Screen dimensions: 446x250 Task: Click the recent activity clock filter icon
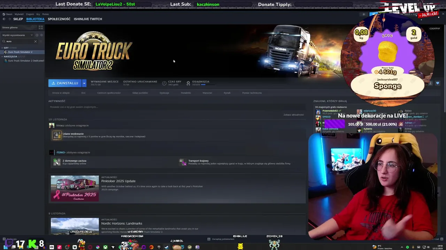click(37, 35)
